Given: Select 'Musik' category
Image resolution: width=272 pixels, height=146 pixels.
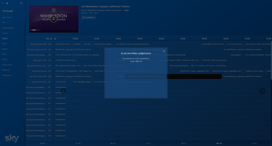Looking at the screenshot, I should coord(5,59).
